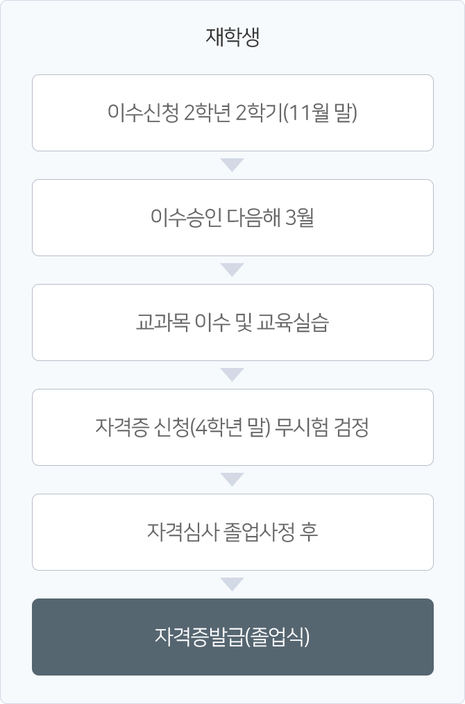Click the arrow below 교과목 이수 및 교육실습

(x=232, y=374)
